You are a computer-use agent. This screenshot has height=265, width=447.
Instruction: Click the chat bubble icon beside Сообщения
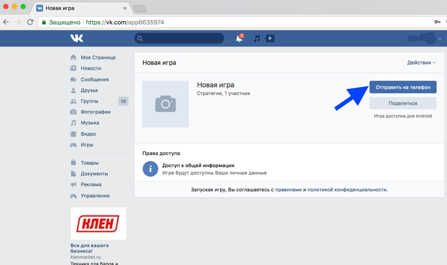(x=73, y=79)
